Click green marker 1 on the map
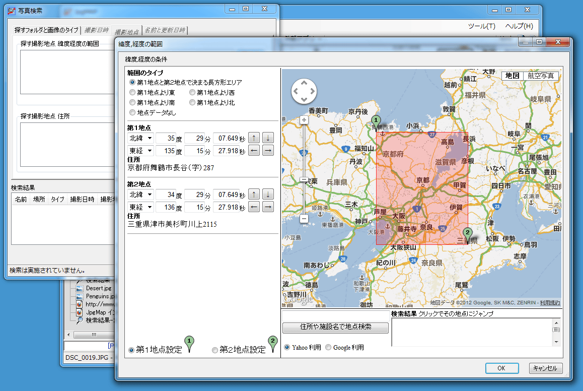583x391 pixels. 376,121
